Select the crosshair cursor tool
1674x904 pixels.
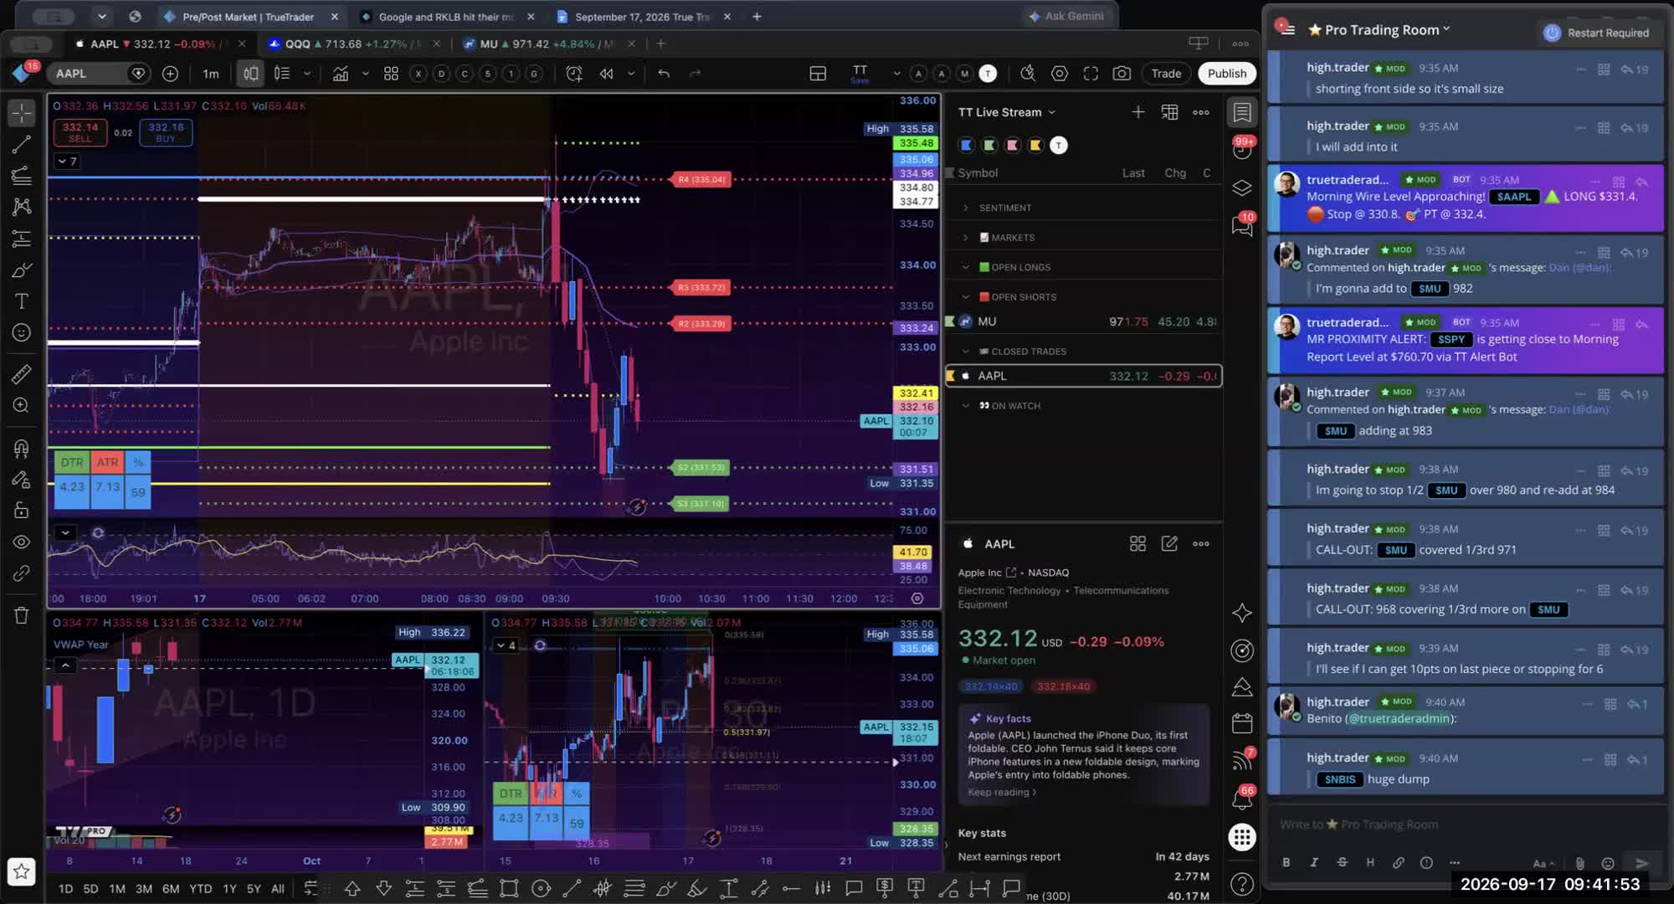(x=21, y=112)
